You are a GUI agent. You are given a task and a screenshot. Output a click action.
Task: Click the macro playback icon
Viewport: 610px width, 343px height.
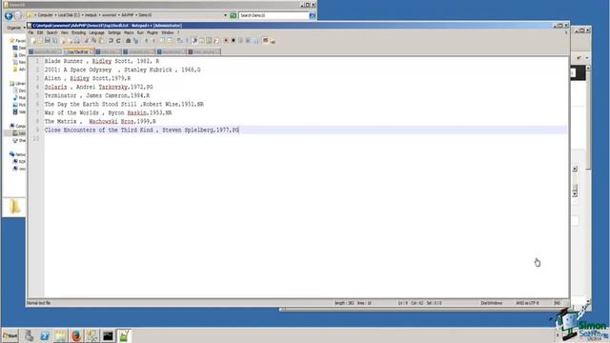coord(240,40)
